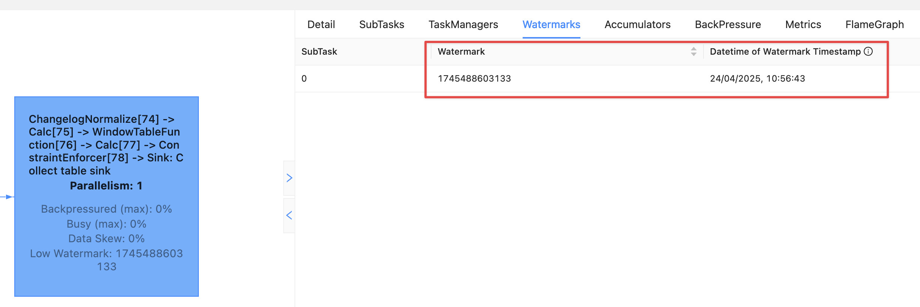Click the left-pointing chevron on the panel divider
The width and height of the screenshot is (920, 307).
pos(289,215)
